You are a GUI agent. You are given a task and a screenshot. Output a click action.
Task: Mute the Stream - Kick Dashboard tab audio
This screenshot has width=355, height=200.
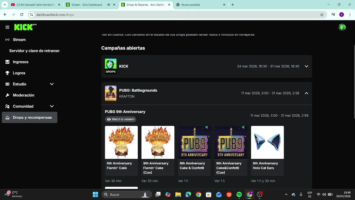pos(108,5)
